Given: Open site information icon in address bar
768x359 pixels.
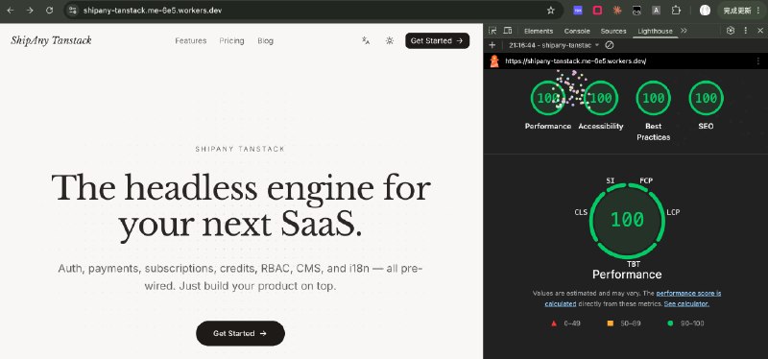Looking at the screenshot, I should pyautogui.click(x=73, y=10).
